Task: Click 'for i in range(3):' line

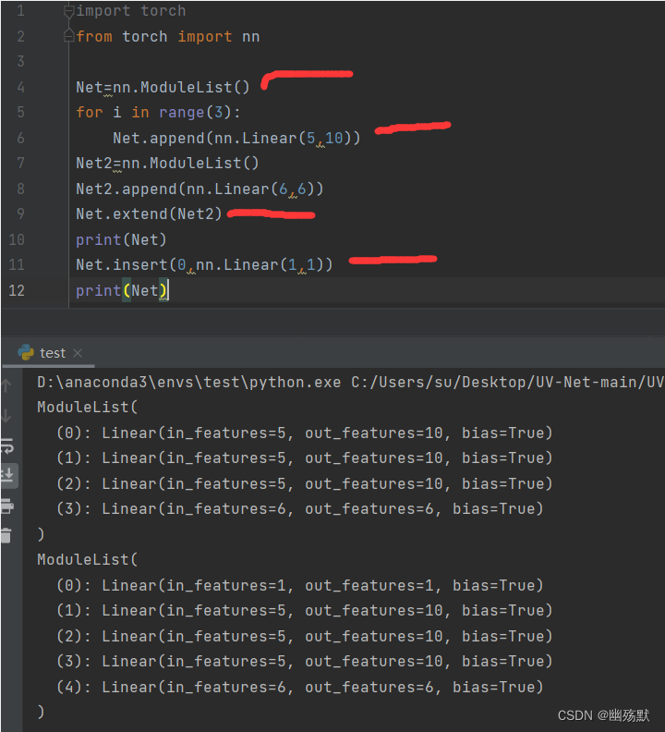Action: tap(158, 113)
